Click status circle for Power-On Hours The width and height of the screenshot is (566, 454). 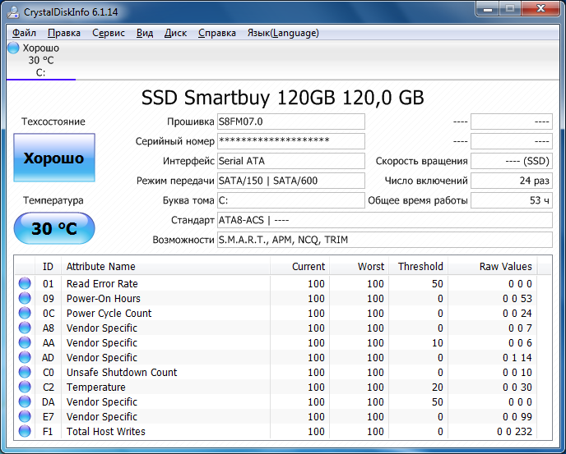tap(25, 298)
